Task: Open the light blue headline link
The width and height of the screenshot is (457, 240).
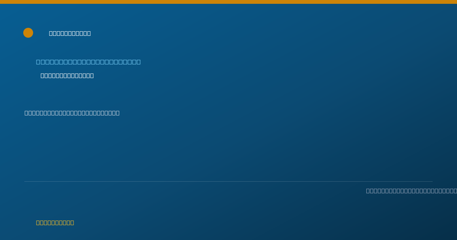Action: (x=88, y=62)
